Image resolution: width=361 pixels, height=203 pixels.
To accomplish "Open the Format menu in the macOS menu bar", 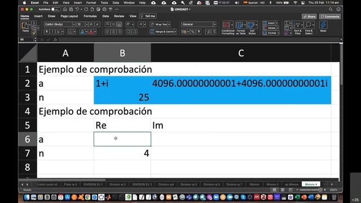I will 91,3.
